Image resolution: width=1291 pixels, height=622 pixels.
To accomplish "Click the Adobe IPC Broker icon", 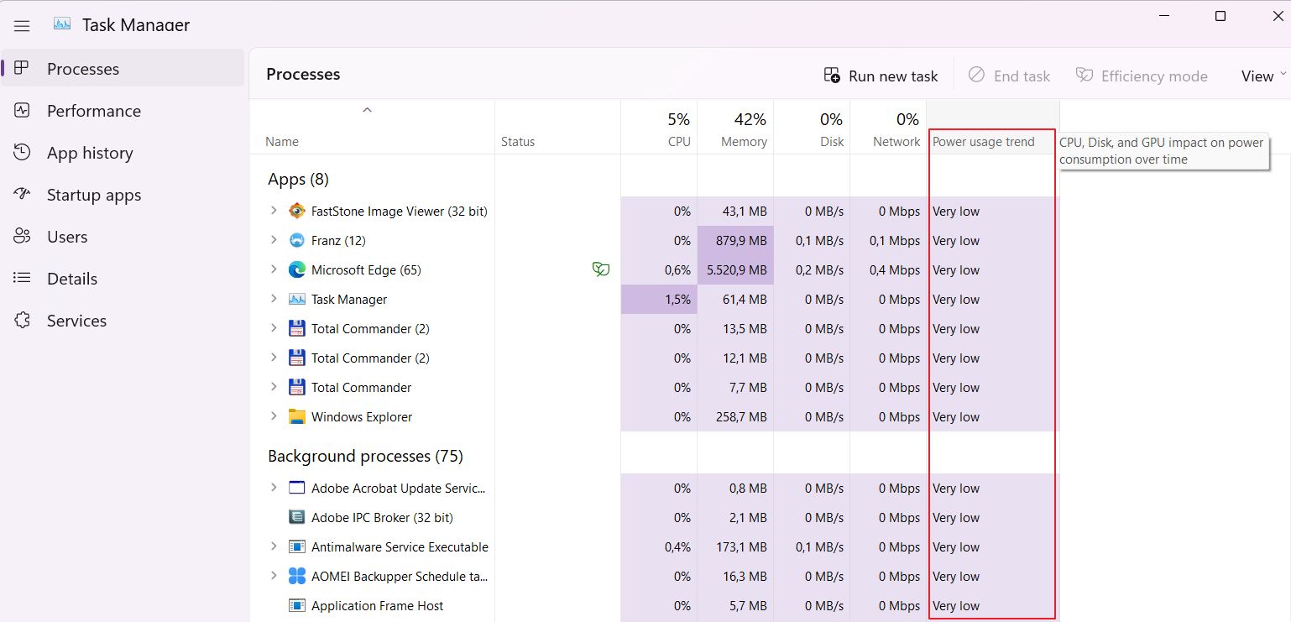I will 297,518.
